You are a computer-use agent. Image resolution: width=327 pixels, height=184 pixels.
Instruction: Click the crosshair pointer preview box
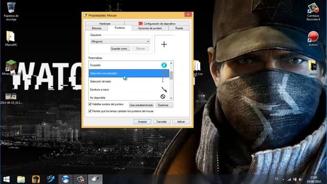164,44
